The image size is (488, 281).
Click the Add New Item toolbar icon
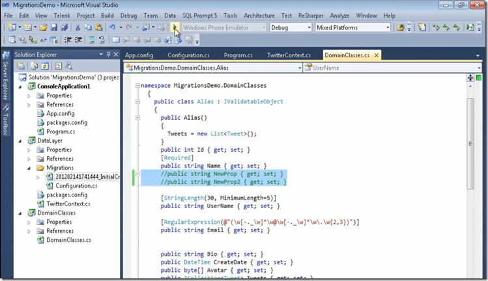[28, 27]
